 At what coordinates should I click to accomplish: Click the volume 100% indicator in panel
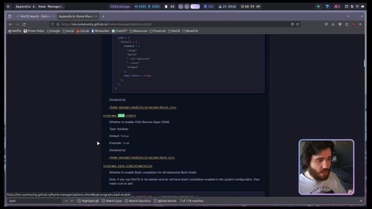click(x=140, y=6)
